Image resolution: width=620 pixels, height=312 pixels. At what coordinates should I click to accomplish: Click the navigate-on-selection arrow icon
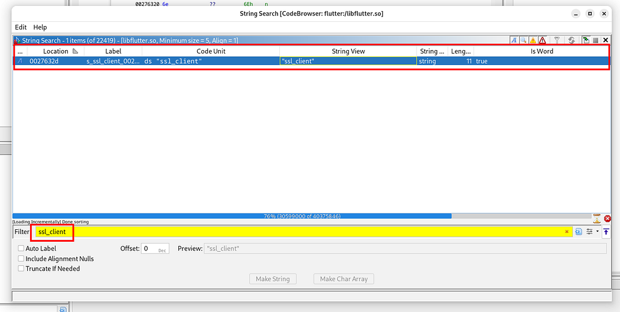coord(586,40)
